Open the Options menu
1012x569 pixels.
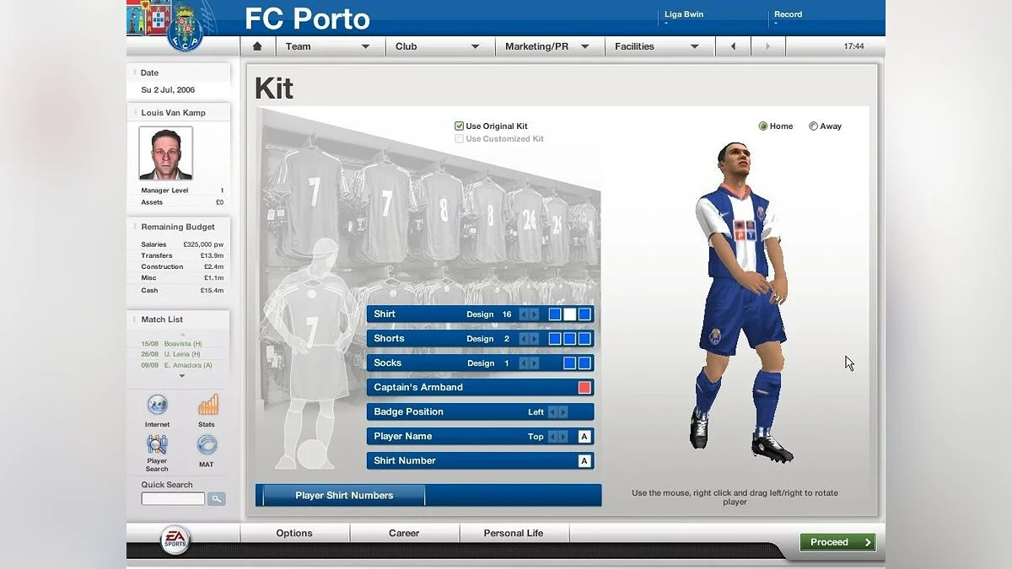(x=294, y=533)
